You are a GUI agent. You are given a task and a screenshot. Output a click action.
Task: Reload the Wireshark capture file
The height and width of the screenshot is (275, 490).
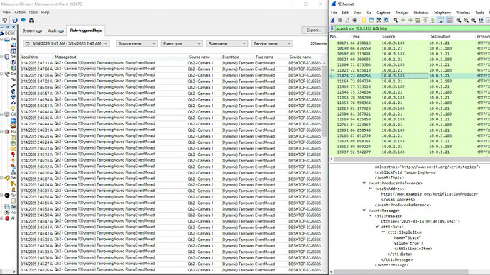tap(386, 21)
